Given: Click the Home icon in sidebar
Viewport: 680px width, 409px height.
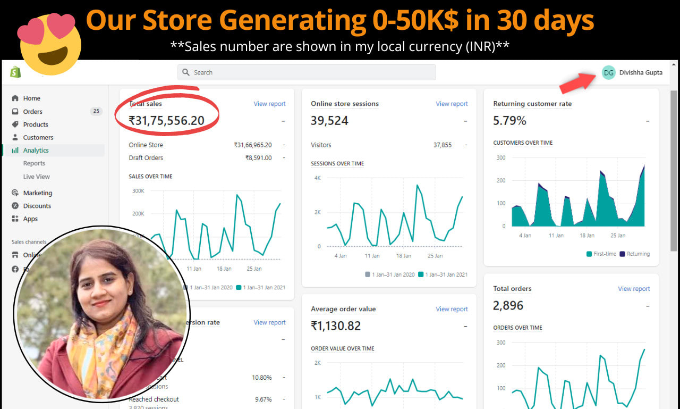Looking at the screenshot, I should (15, 98).
